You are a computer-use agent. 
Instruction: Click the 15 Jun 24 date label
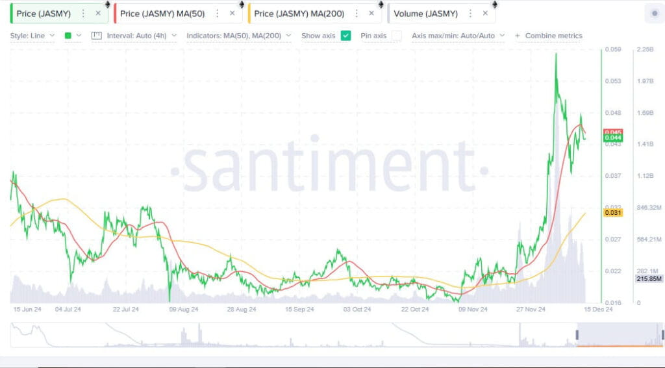point(27,310)
